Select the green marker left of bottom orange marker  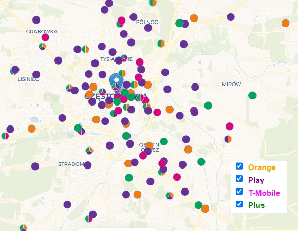[198, 205]
